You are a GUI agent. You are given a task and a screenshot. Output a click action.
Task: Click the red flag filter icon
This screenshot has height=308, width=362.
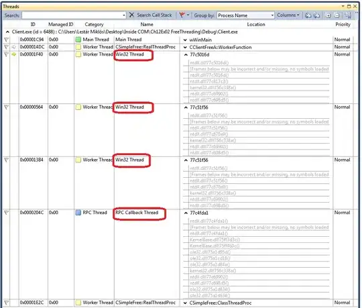(182, 15)
